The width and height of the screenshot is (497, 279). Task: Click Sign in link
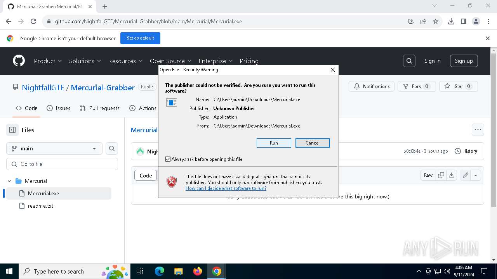[x=433, y=61]
